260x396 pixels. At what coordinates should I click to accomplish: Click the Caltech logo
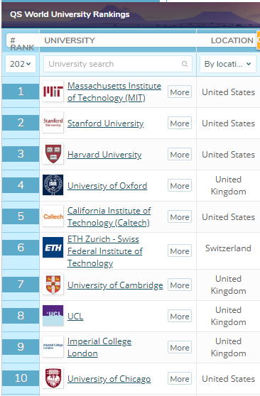click(53, 216)
